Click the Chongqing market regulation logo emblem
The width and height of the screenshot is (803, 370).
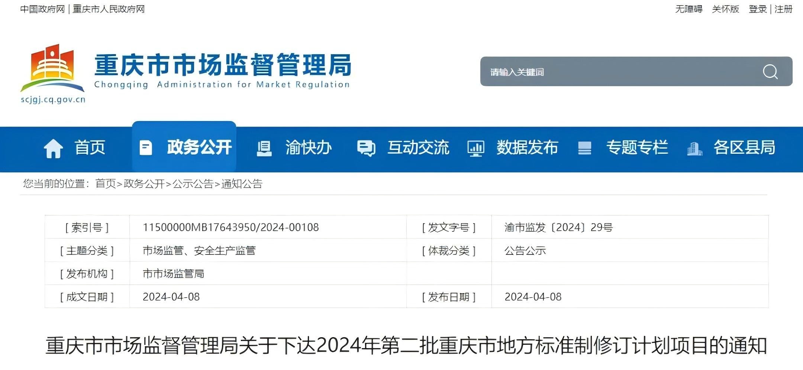(52, 69)
